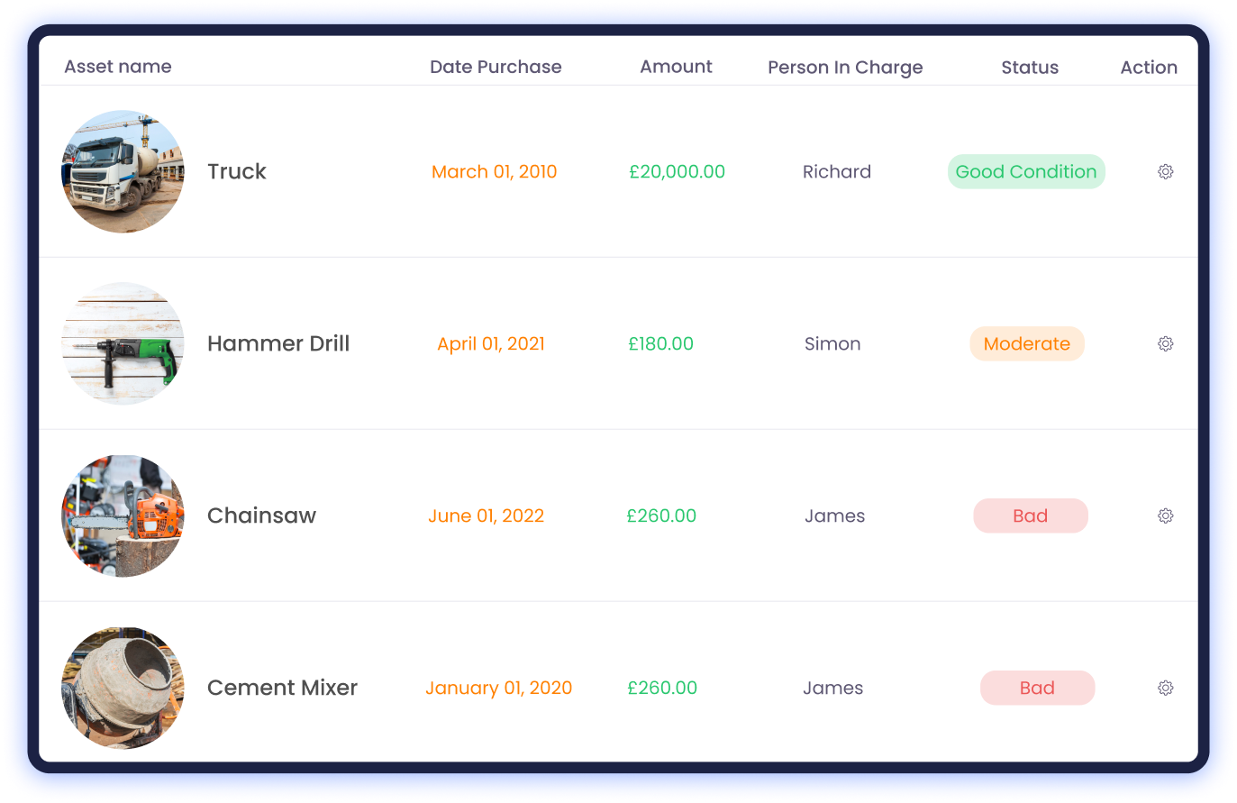1237x803 pixels.
Task: Click the Amount column header
Action: click(676, 67)
